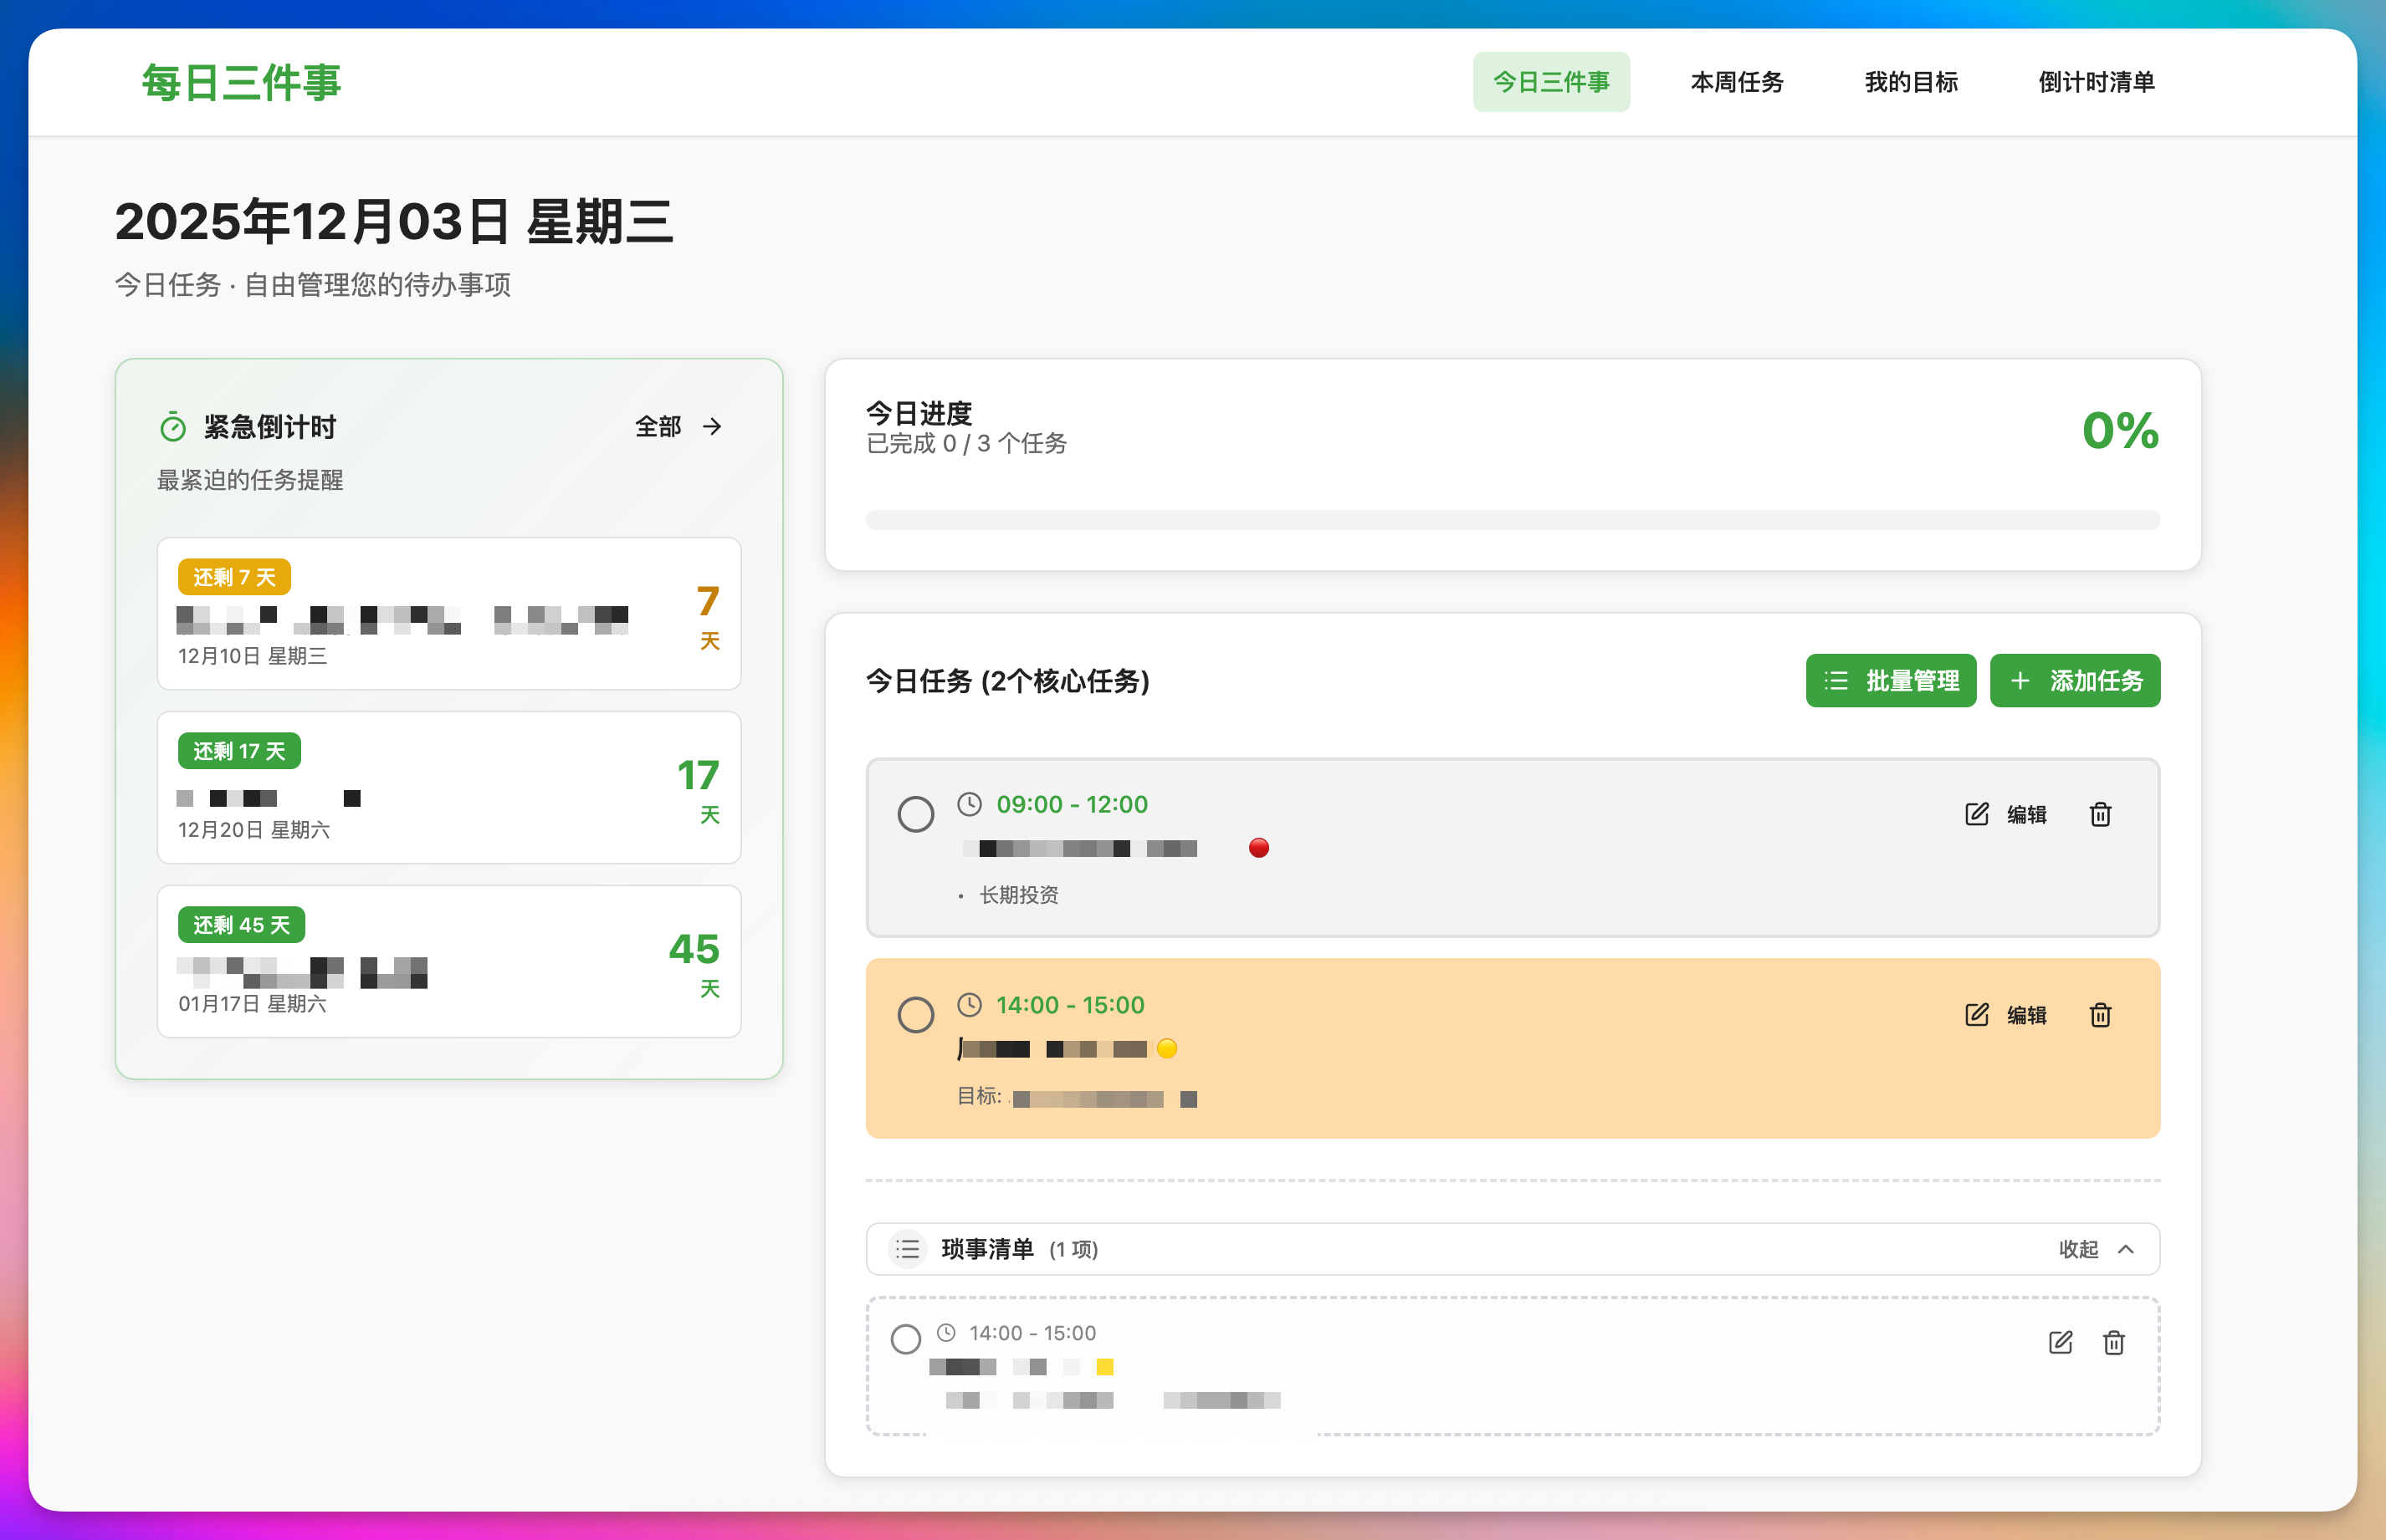Open the 我的目标 tab
2386x1540 pixels.
1911,82
